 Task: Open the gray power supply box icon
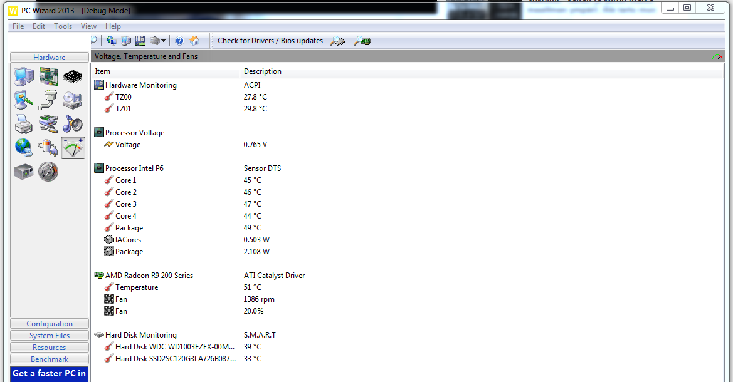(x=24, y=172)
